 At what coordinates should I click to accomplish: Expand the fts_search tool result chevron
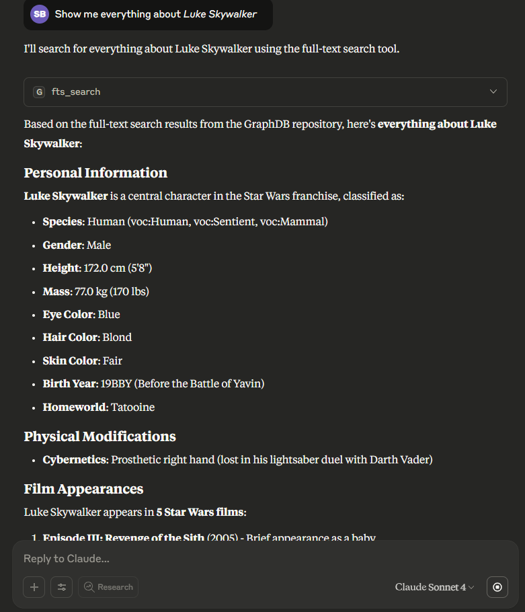point(493,91)
